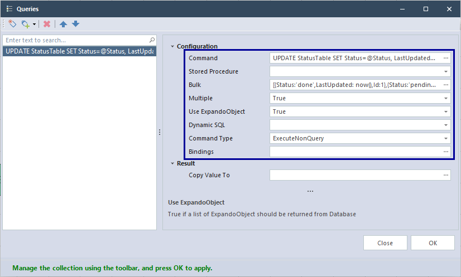This screenshot has width=461, height=277.
Task: Collapse the Configuration section
Action: coord(172,46)
